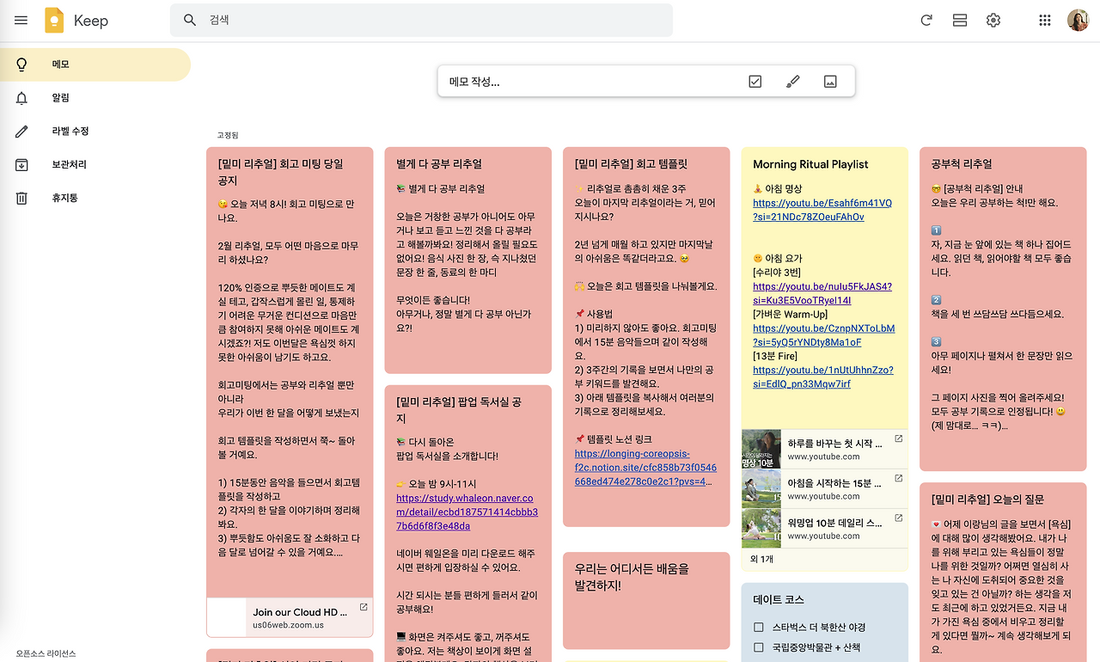This screenshot has width=1100, height=662.
Task: Open the navigation hamburger menu
Action: click(21, 20)
